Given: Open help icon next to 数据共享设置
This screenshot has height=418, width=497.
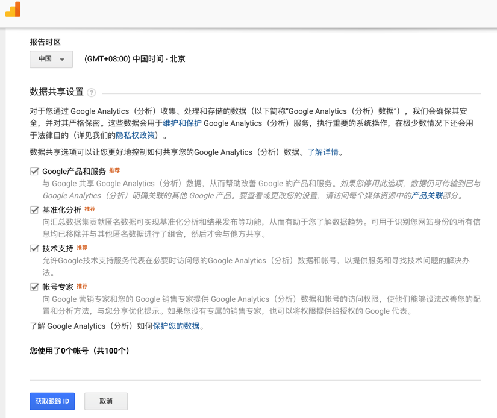Looking at the screenshot, I should tap(92, 93).
